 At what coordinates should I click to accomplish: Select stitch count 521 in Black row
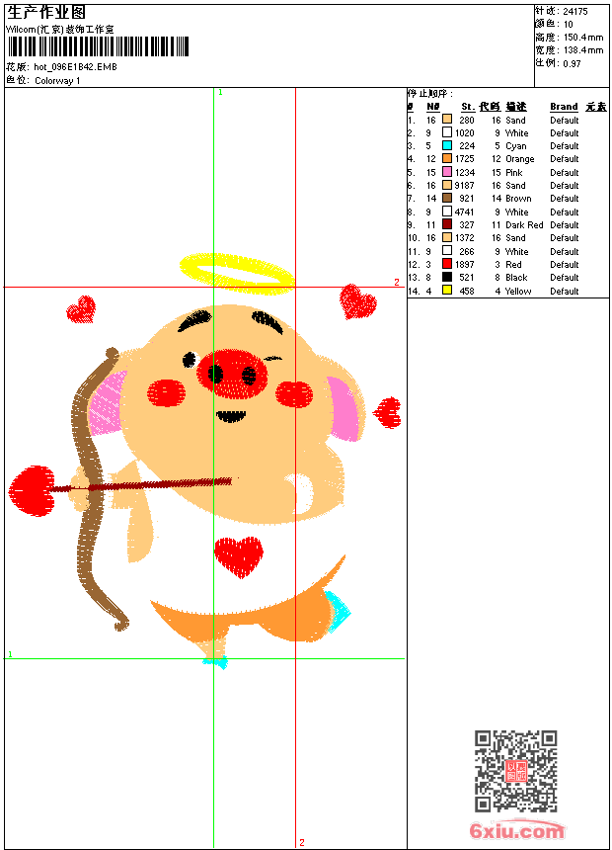pyautogui.click(x=466, y=278)
